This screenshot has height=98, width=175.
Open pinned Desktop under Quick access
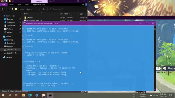point(10,19)
